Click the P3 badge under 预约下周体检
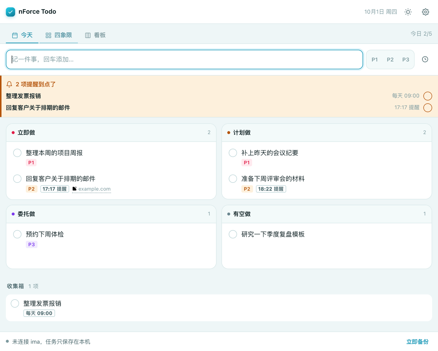This screenshot has height=351, width=438. click(32, 244)
